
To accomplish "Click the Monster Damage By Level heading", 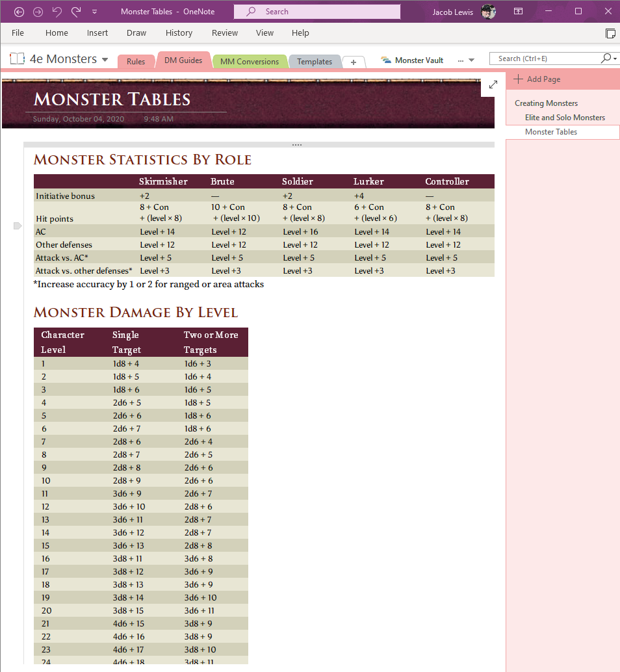I will click(x=136, y=313).
